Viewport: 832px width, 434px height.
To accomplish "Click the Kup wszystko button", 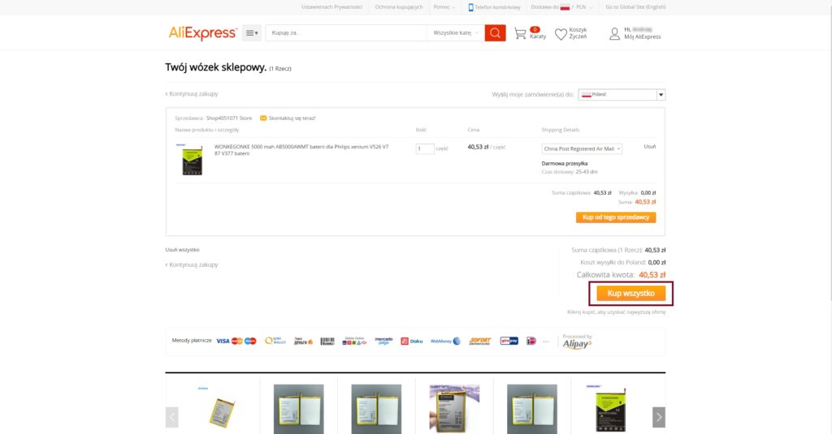I will (630, 293).
